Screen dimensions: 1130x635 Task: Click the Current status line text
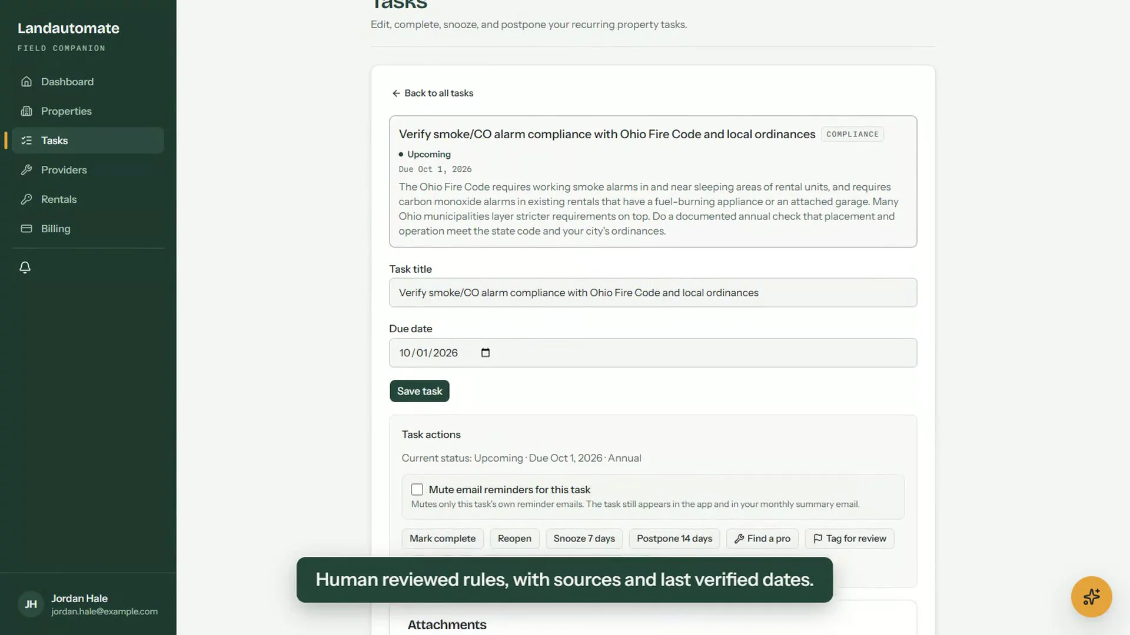click(521, 458)
